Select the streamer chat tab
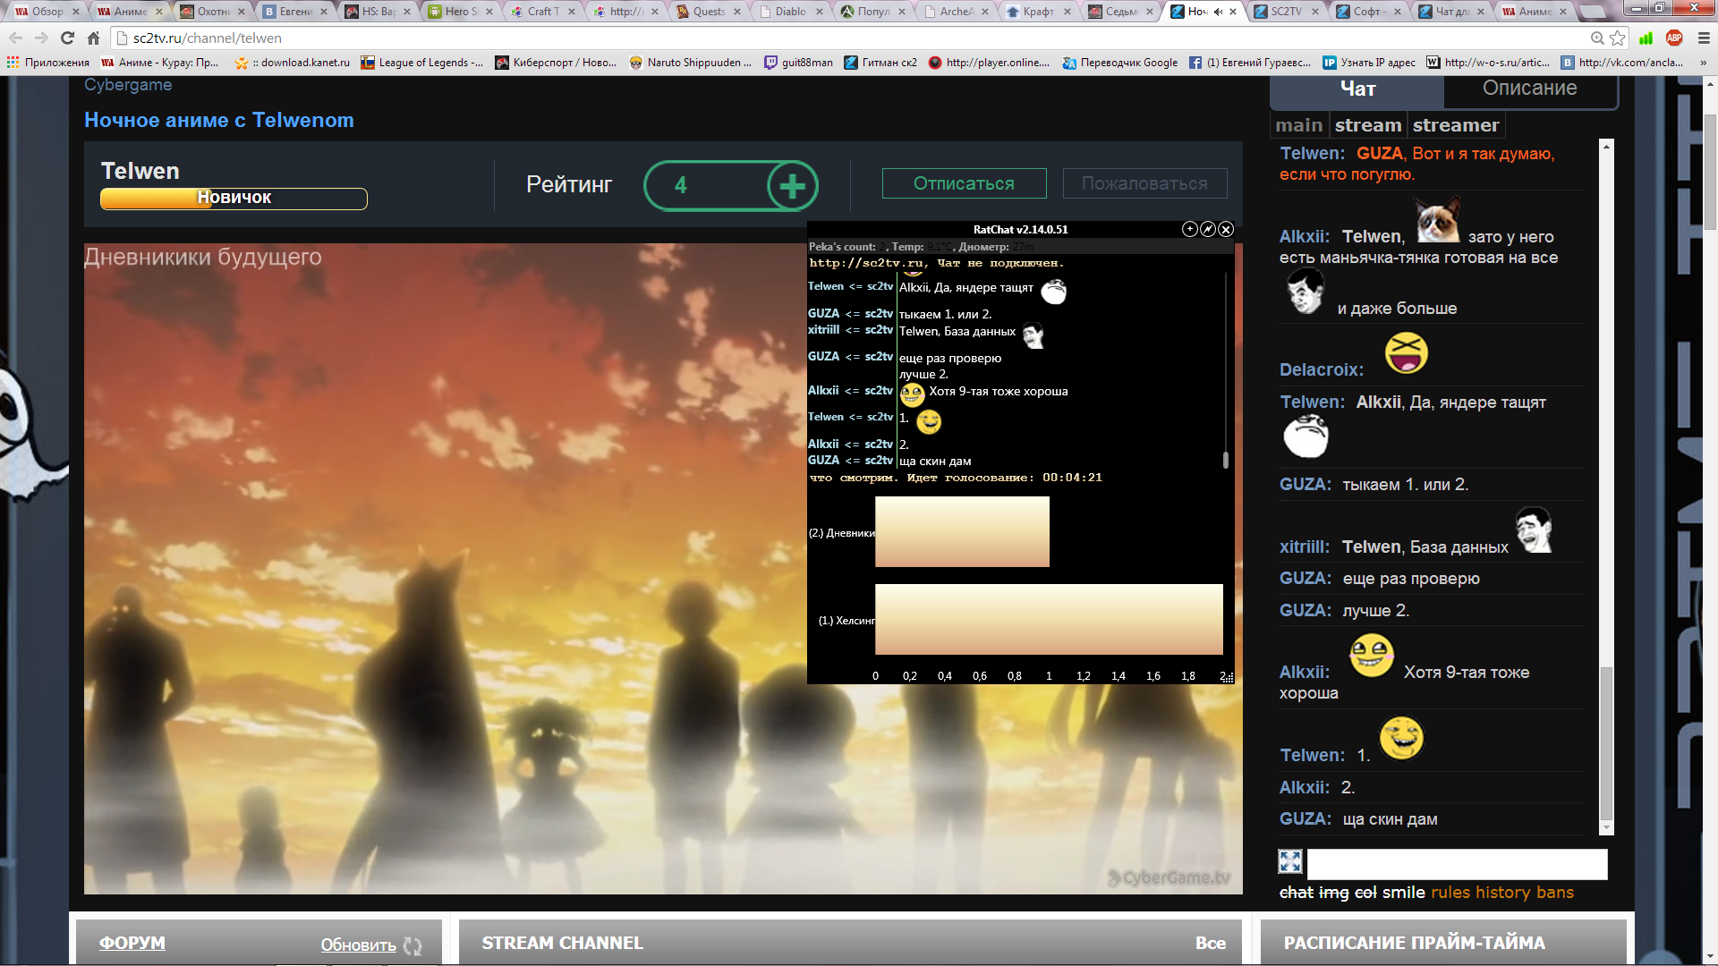The height and width of the screenshot is (966, 1718). pyautogui.click(x=1456, y=125)
